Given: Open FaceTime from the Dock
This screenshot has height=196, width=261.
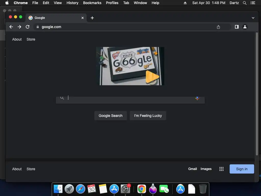Looking at the screenshot, I should [x=164, y=189].
